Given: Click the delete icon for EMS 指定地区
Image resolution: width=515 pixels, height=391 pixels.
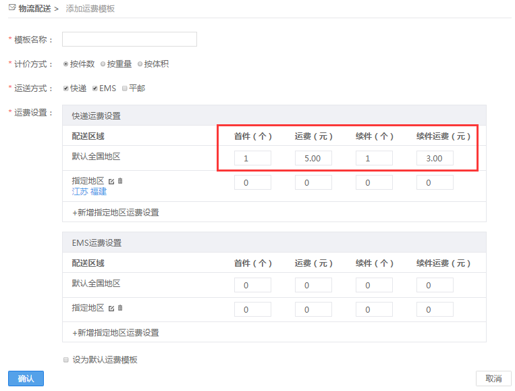Looking at the screenshot, I should (120, 308).
